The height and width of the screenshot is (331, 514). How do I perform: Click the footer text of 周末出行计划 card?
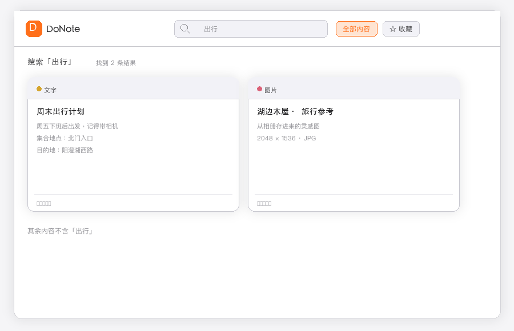(43, 204)
